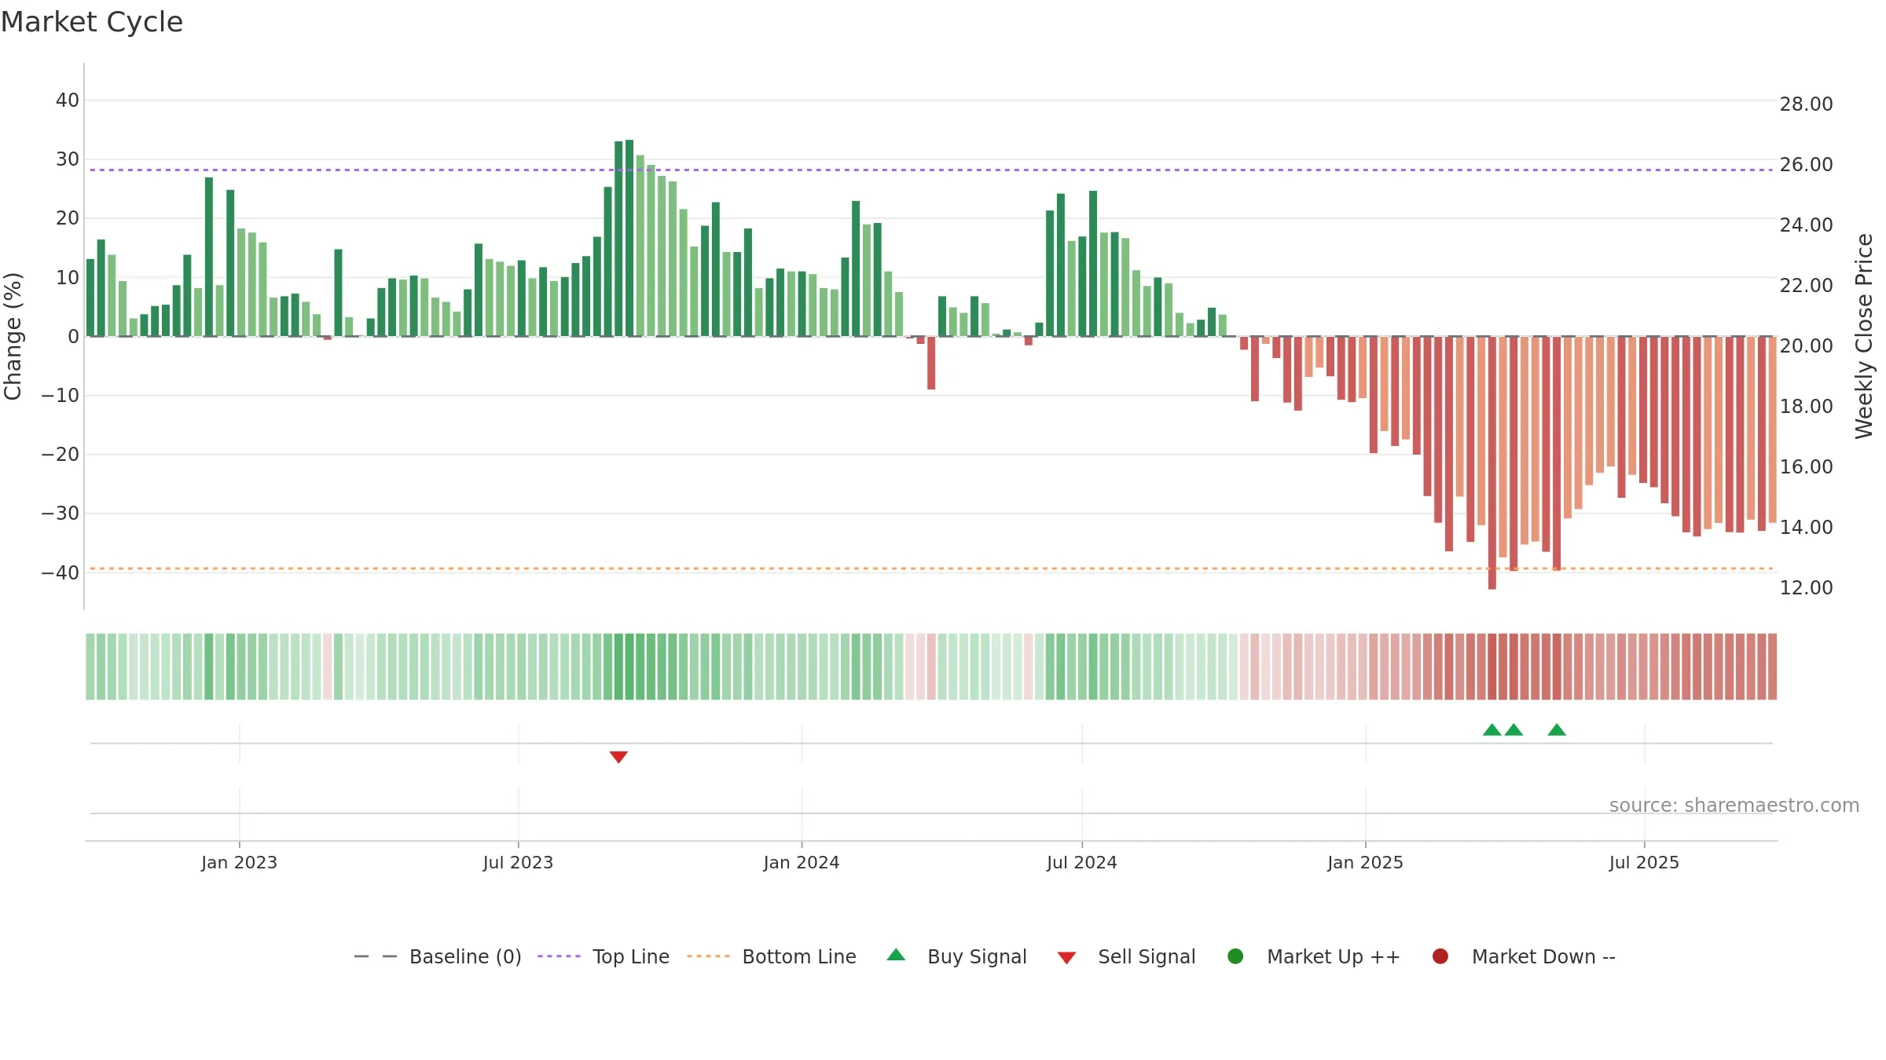Click the Market Cycle chart title
Screen dimensions: 1886x1060
click(x=92, y=22)
